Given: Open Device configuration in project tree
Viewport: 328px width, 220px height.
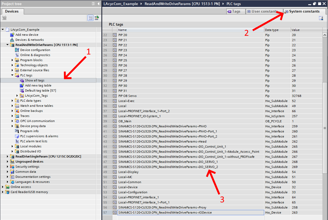Looking at the screenshot, I should coord(35,50).
